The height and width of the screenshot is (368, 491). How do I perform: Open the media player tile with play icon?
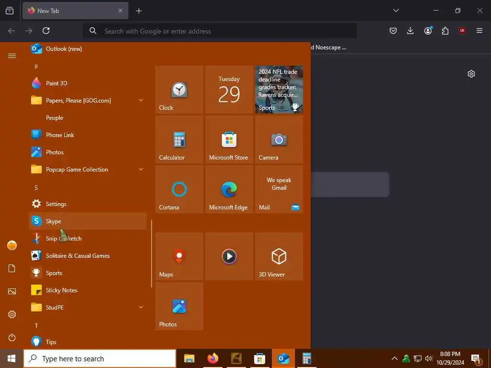click(229, 256)
